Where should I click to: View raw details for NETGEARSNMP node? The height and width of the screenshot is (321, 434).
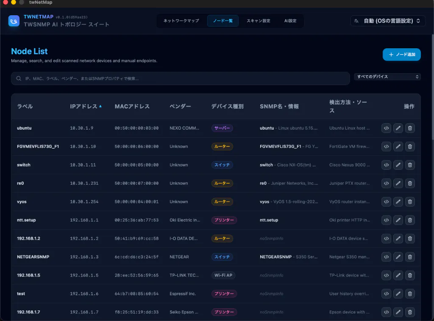(386, 257)
